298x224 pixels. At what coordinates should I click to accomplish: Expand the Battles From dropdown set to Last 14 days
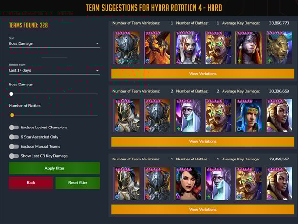54,70
